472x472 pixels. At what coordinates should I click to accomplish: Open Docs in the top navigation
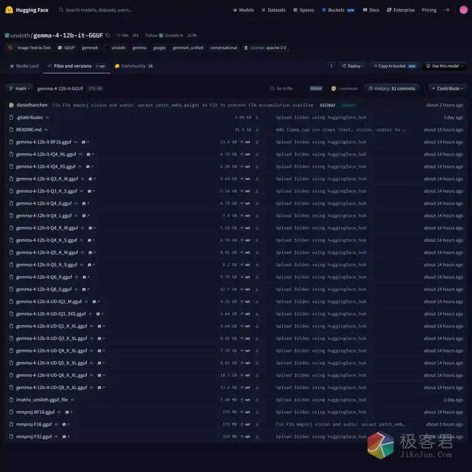point(371,10)
